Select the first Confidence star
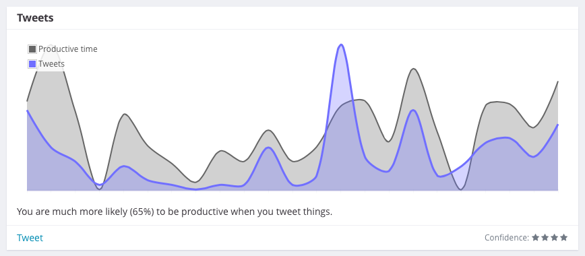The height and width of the screenshot is (256, 585). pos(535,237)
